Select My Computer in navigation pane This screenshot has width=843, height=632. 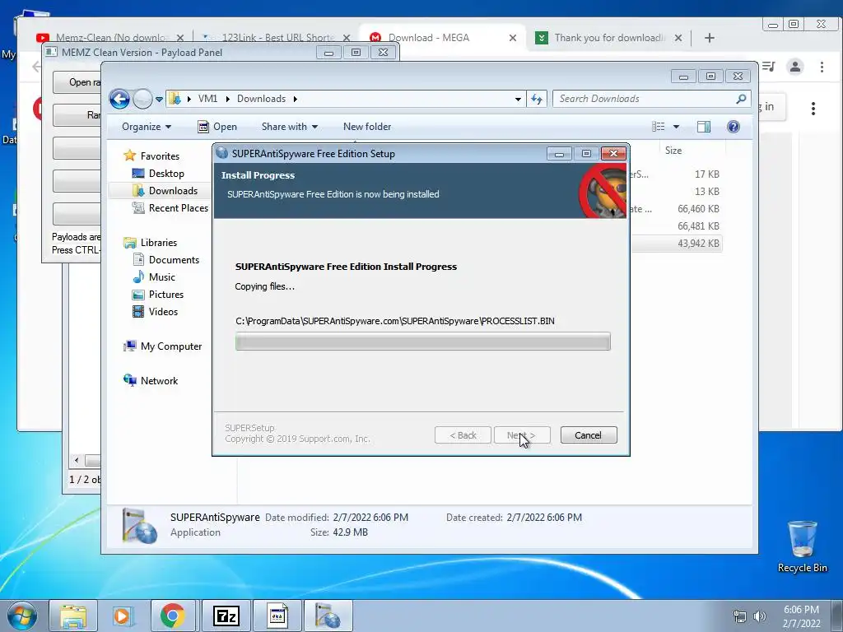pos(171,346)
